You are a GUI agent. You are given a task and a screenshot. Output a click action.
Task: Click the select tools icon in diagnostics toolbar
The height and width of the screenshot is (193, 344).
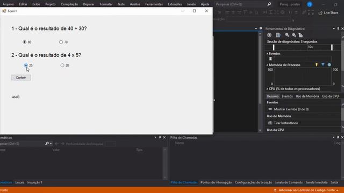click(278, 35)
